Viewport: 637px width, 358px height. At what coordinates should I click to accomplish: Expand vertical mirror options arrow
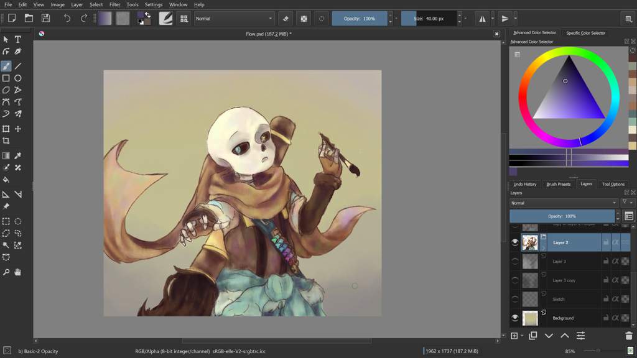point(516,19)
